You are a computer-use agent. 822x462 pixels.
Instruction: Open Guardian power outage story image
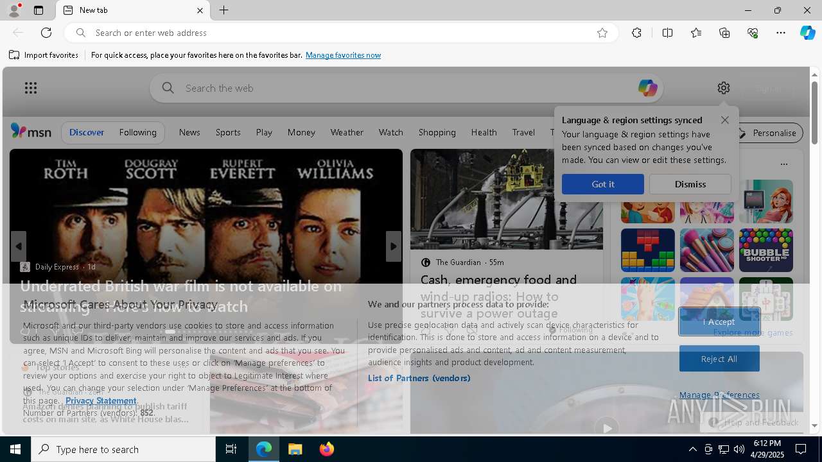[x=507, y=200]
